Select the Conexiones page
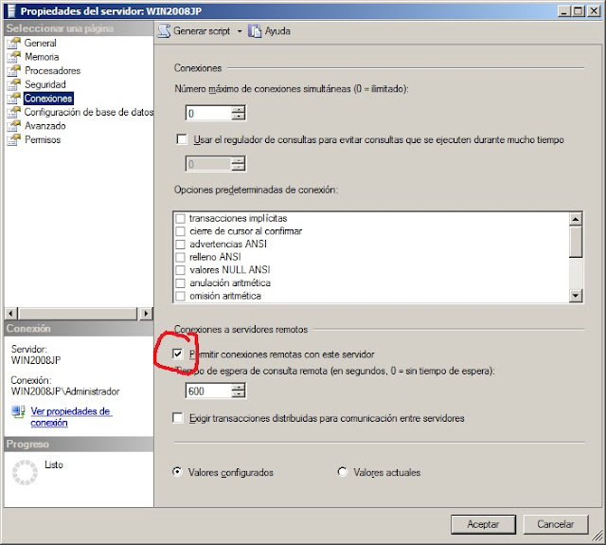This screenshot has height=545, width=606. click(x=48, y=99)
